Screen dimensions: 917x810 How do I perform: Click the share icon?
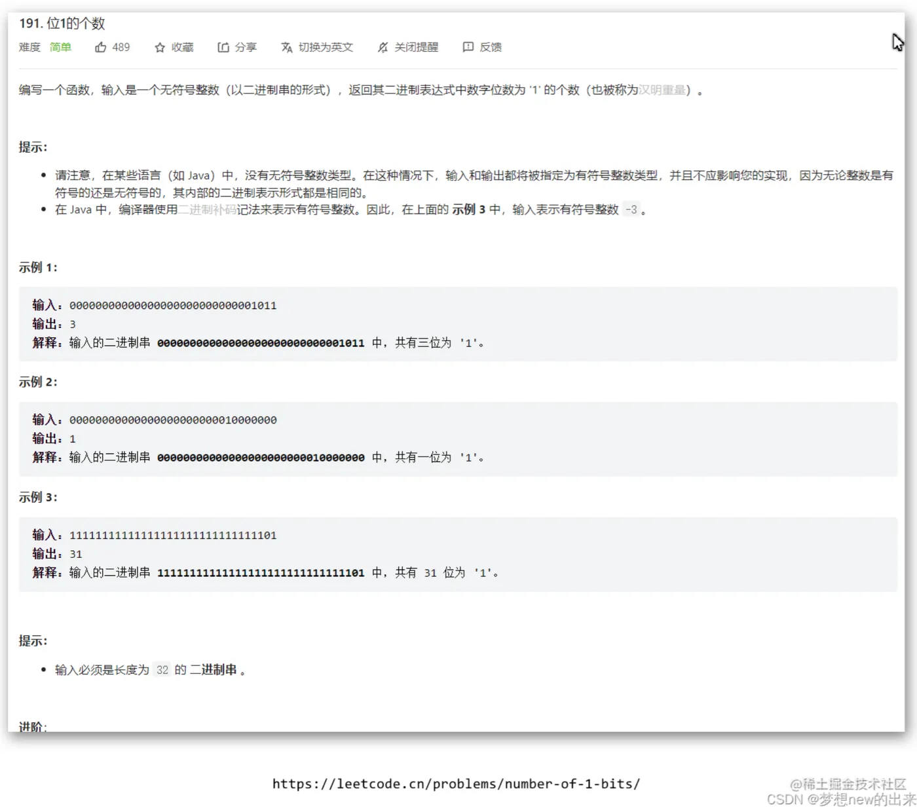coord(223,47)
